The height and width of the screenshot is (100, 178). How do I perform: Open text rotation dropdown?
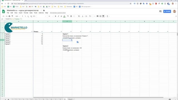point(90,16)
